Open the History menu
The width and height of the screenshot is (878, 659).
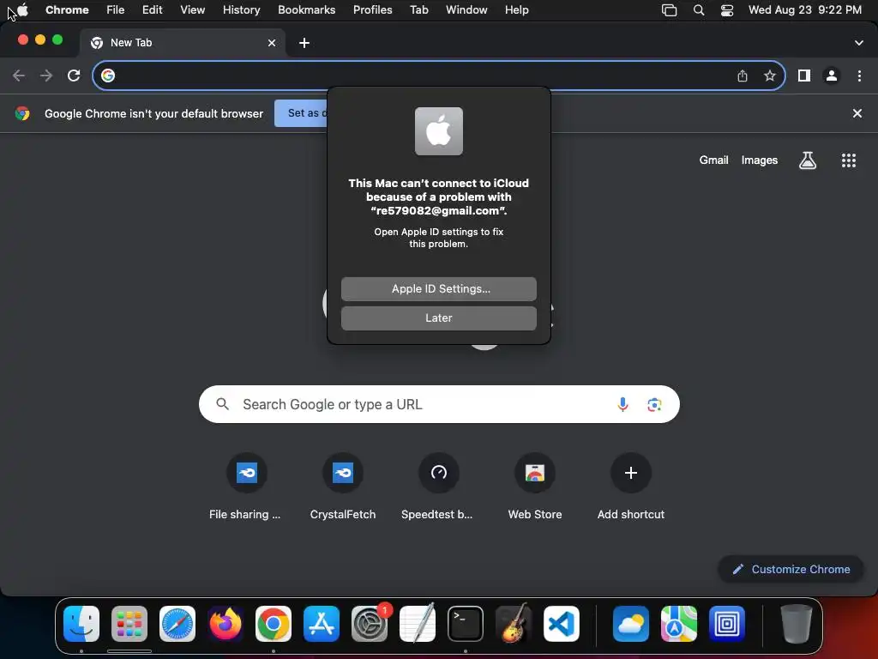click(241, 10)
